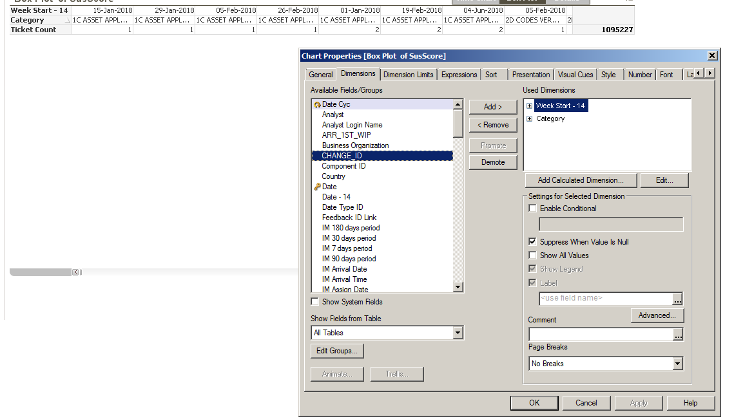This screenshot has width=734, height=419.
Task: Open the Visual Cues tab
Action: [x=575, y=75]
